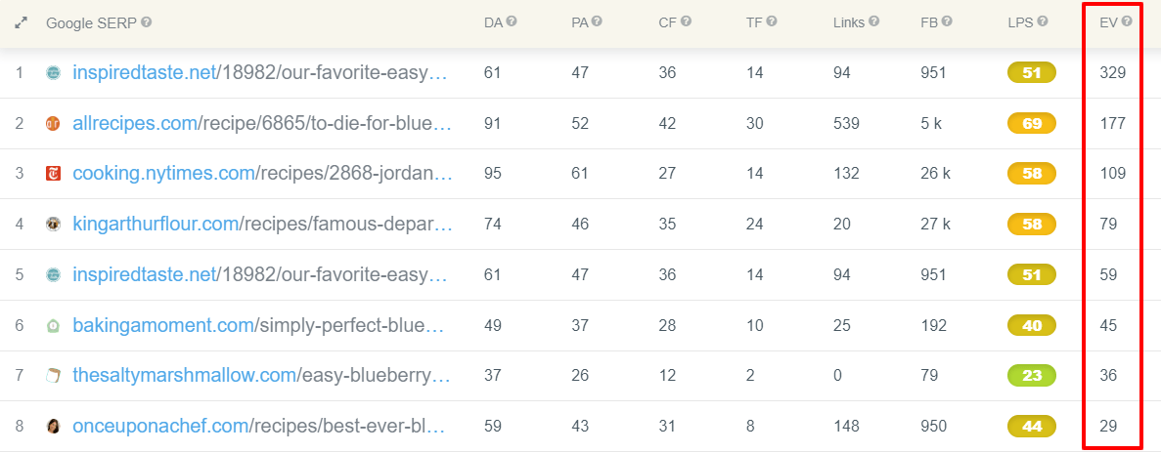Click the FB column help icon
Viewport: 1161px width, 453px height.
(946, 22)
